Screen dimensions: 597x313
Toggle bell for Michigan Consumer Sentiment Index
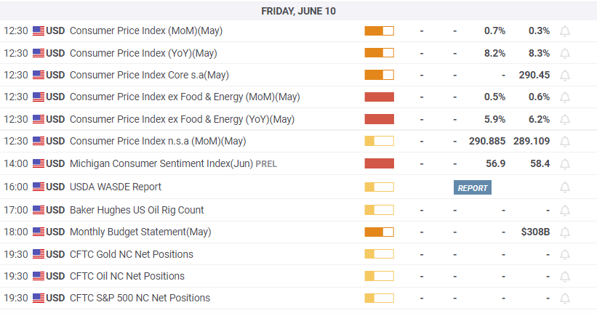coord(564,164)
